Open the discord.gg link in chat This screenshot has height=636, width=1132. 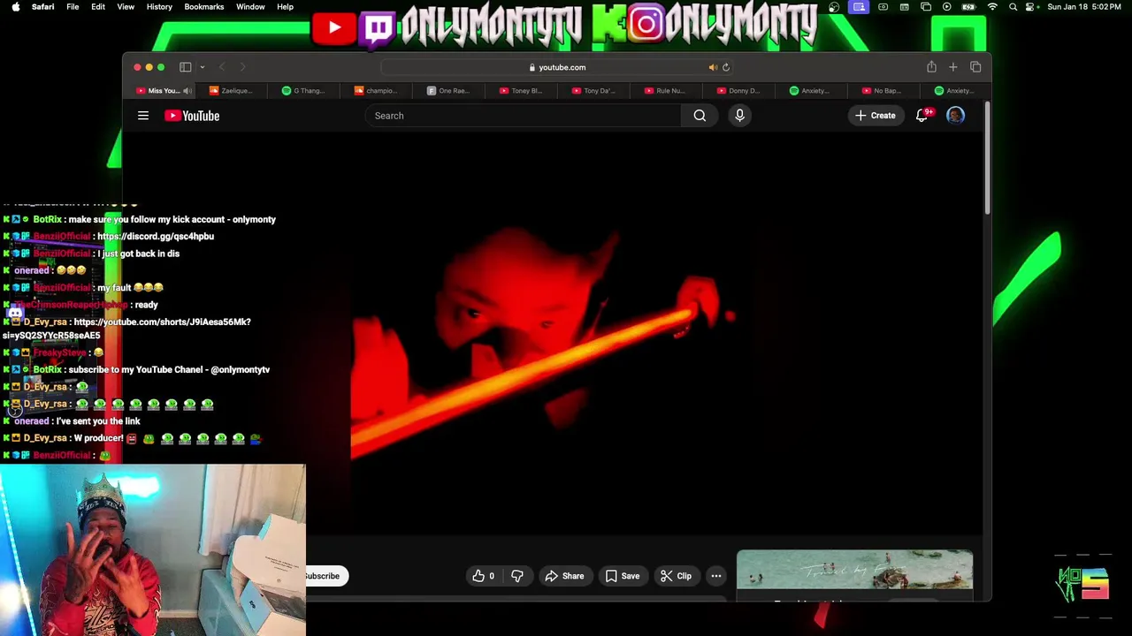click(x=156, y=237)
